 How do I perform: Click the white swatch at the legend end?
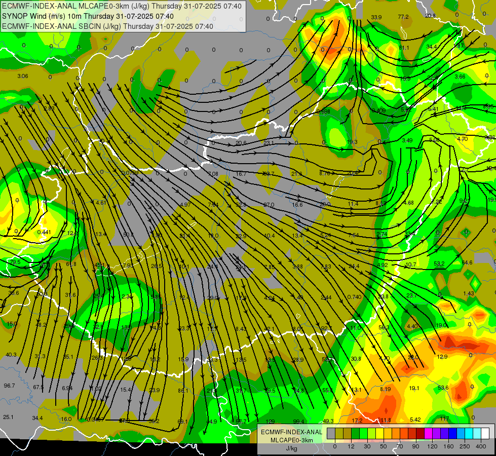(x=485, y=433)
